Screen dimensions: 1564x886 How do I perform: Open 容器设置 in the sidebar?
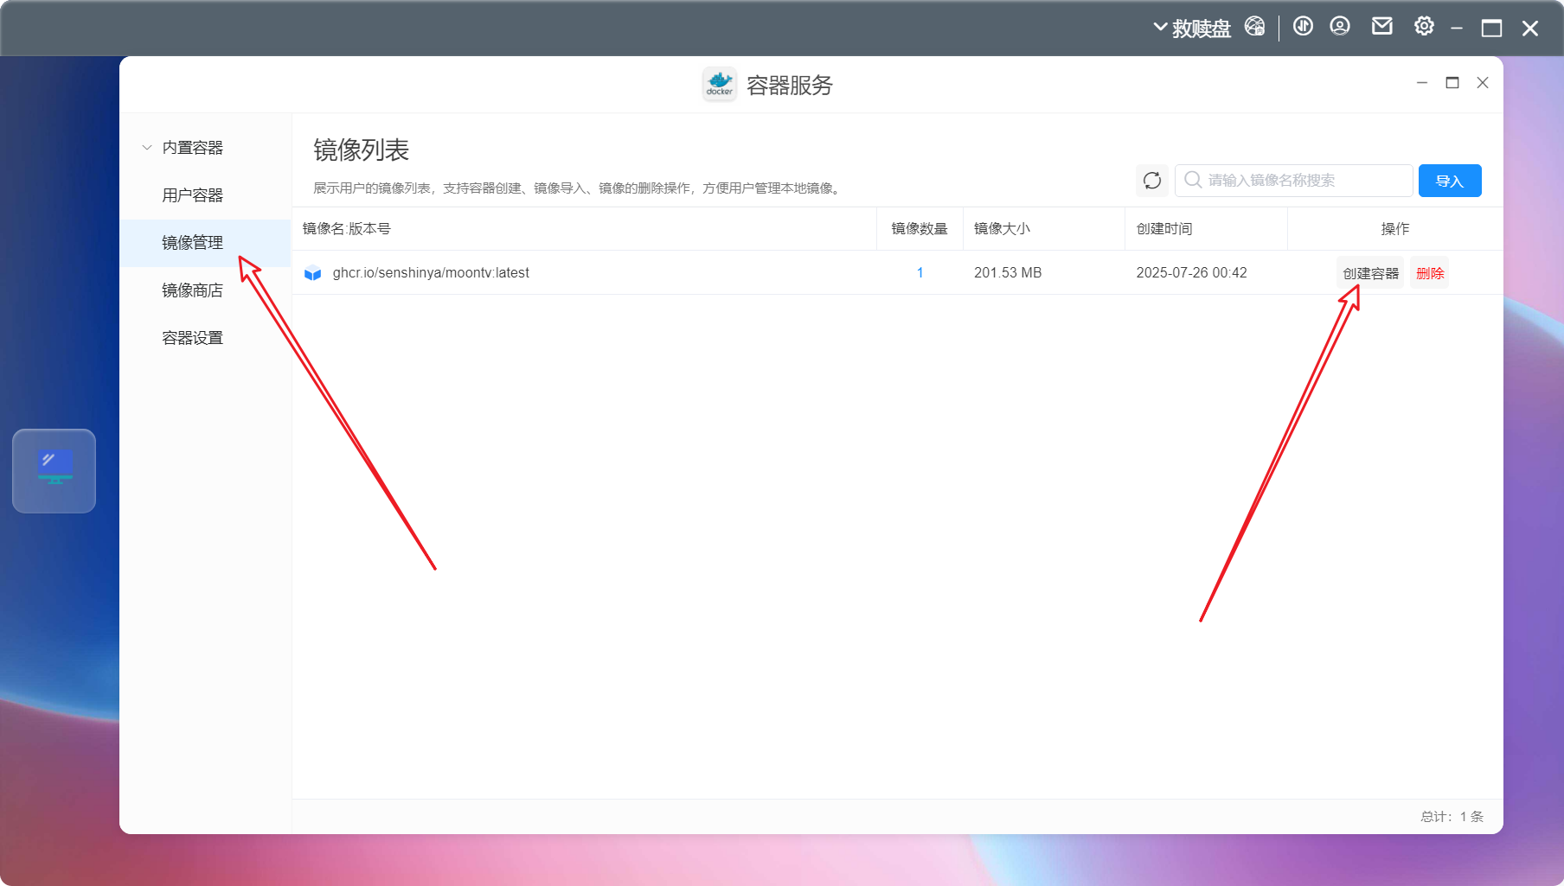click(193, 338)
